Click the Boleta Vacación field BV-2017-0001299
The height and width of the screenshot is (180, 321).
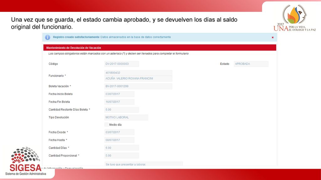tap(138, 86)
